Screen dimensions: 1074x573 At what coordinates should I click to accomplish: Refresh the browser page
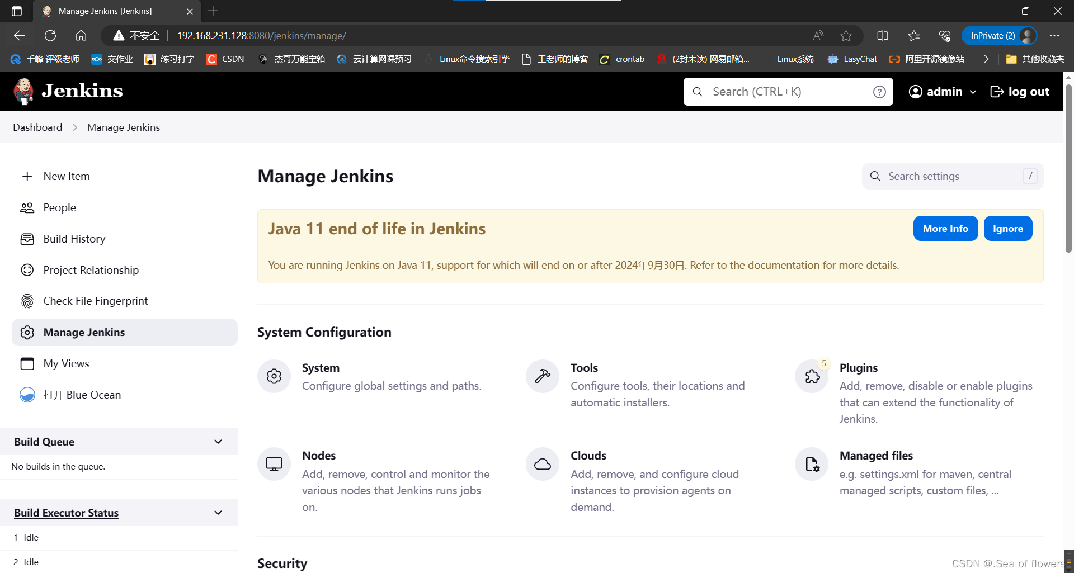point(50,36)
